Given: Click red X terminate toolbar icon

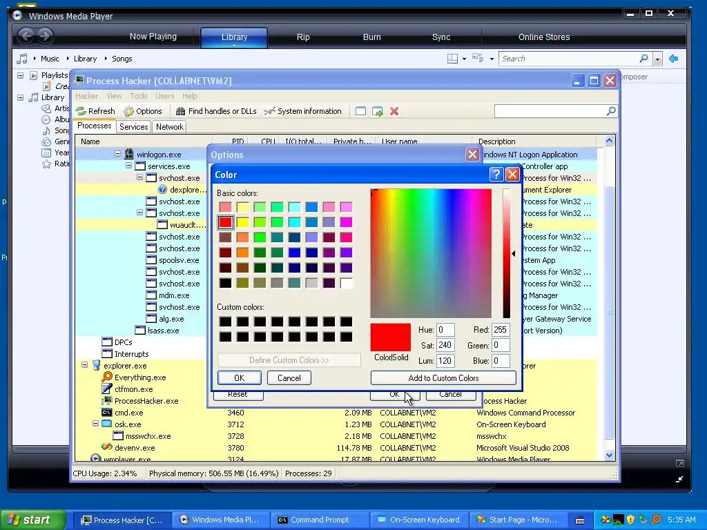Looking at the screenshot, I should 394,111.
